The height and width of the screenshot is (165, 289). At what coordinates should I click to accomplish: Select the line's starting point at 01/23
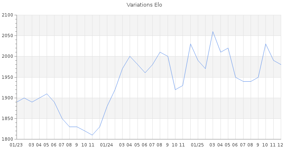17,102
